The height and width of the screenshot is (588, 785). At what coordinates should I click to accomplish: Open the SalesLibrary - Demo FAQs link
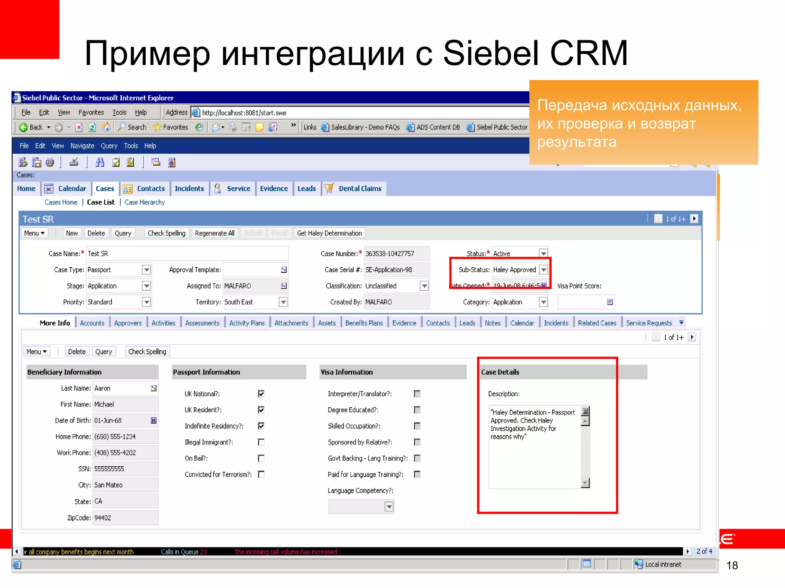(361, 127)
